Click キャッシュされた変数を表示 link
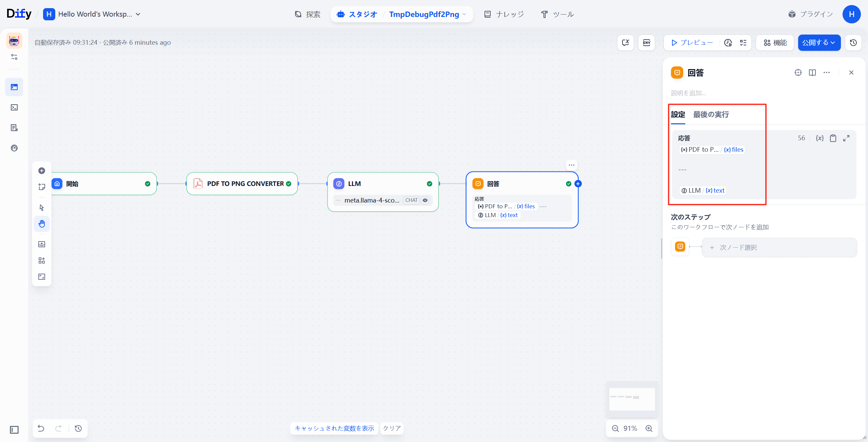Image resolution: width=868 pixels, height=442 pixels. tap(334, 428)
